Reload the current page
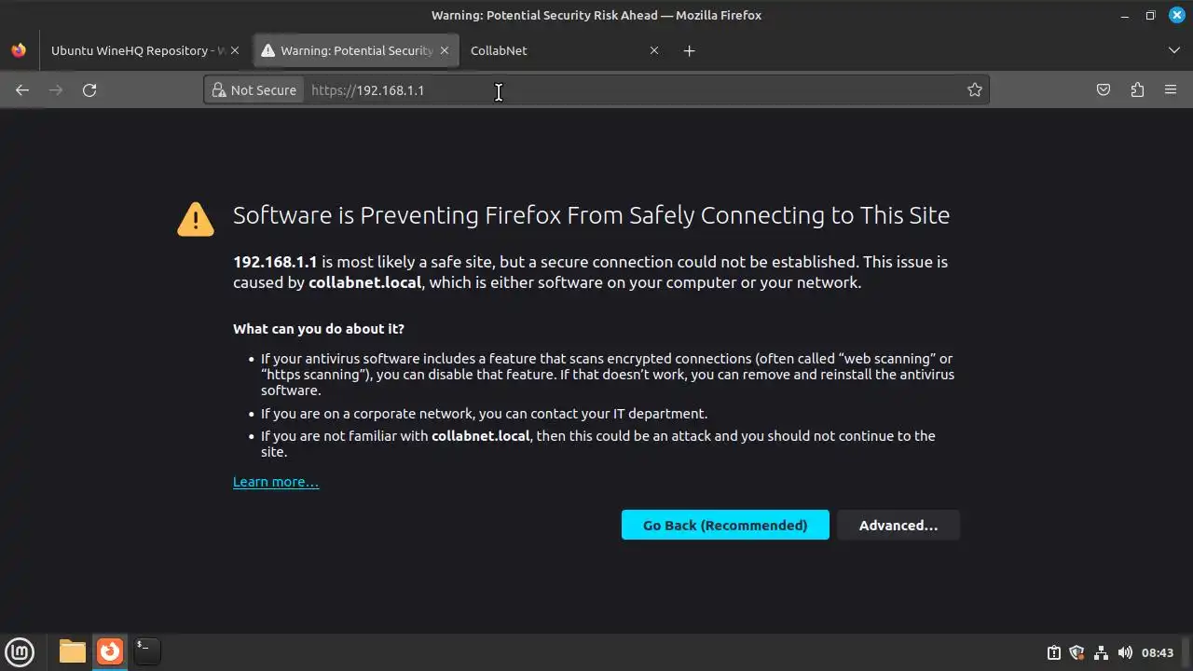 (89, 90)
